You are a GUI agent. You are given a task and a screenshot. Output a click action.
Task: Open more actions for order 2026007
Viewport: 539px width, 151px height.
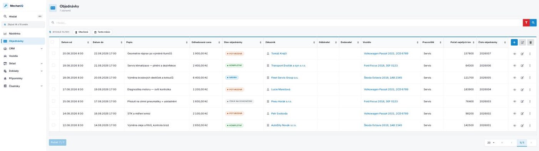coord(530,54)
